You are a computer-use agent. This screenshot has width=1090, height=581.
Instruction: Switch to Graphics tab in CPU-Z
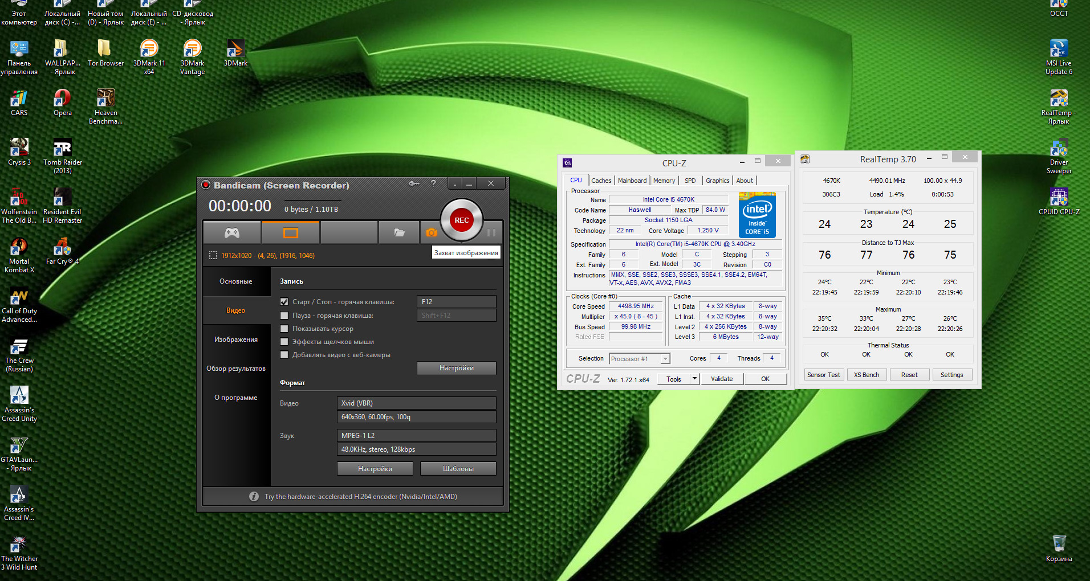click(x=717, y=181)
